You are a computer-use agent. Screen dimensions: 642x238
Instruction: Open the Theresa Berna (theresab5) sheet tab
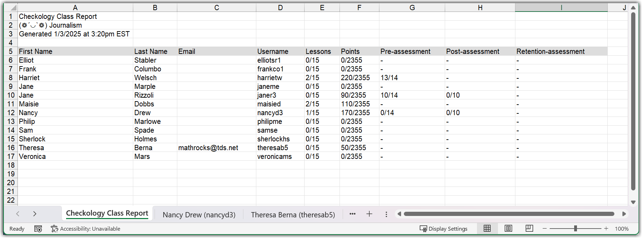293,215
